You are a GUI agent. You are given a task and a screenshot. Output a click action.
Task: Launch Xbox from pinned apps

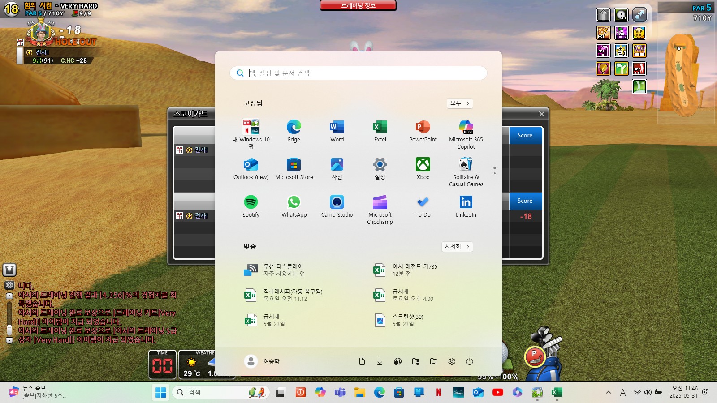[x=423, y=168]
